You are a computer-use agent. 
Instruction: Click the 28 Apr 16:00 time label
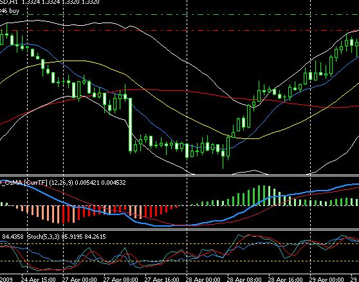tap(286, 279)
